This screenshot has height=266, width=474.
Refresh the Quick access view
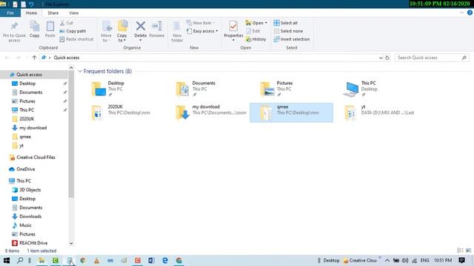tap(387, 58)
